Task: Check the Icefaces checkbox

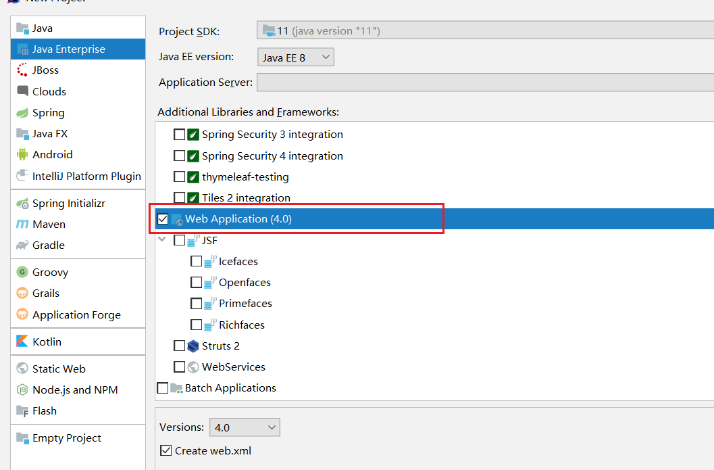Action: coord(197,261)
